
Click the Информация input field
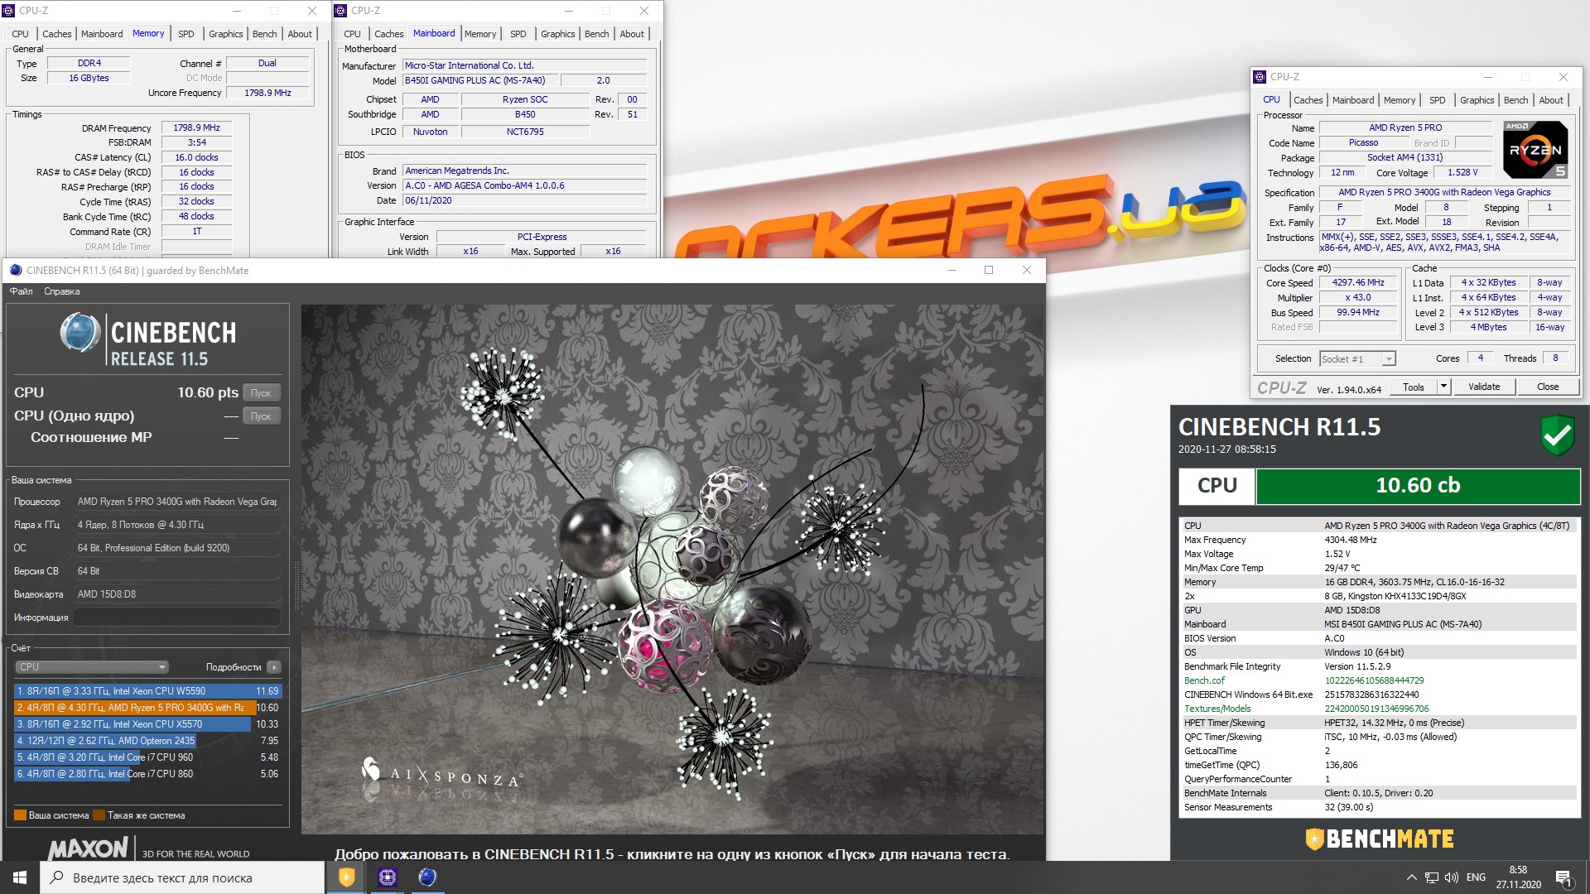tap(177, 618)
